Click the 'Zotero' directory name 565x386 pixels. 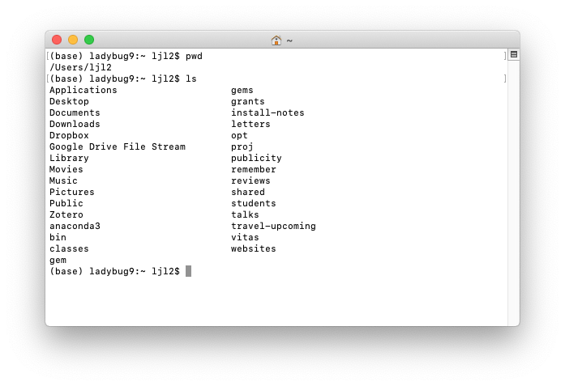pyautogui.click(x=66, y=214)
